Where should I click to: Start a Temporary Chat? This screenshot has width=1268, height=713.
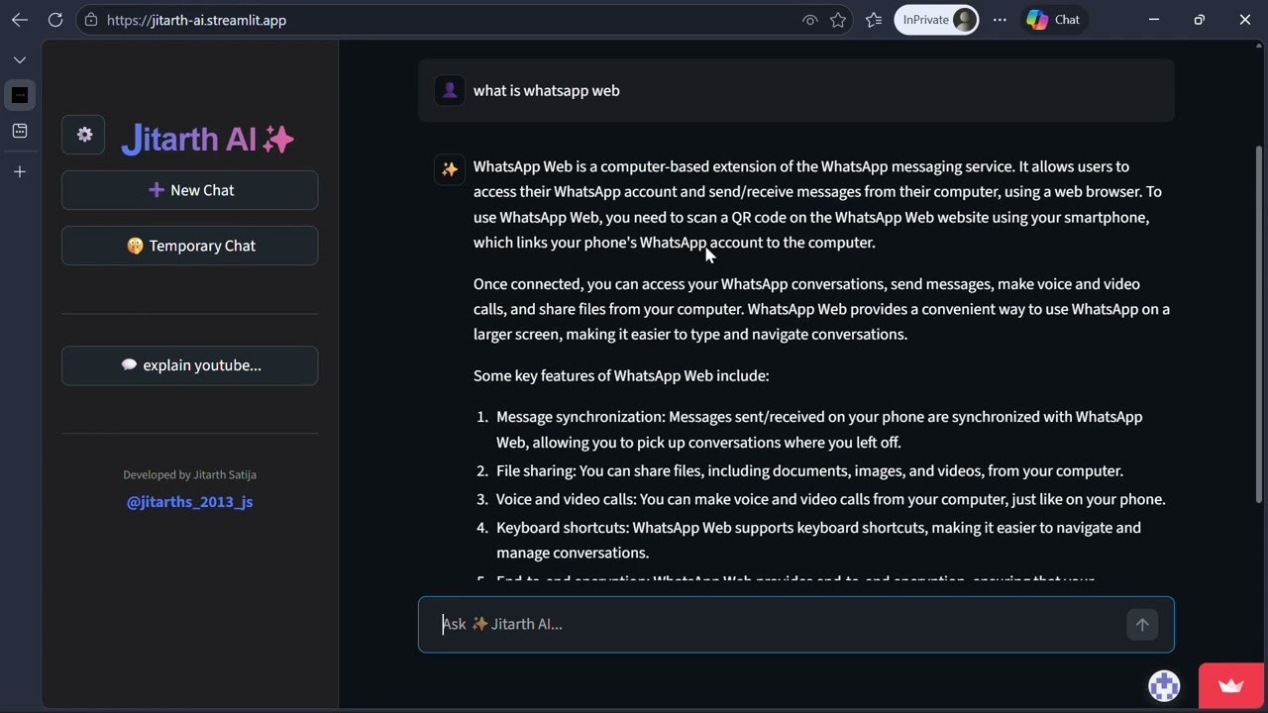189,246
